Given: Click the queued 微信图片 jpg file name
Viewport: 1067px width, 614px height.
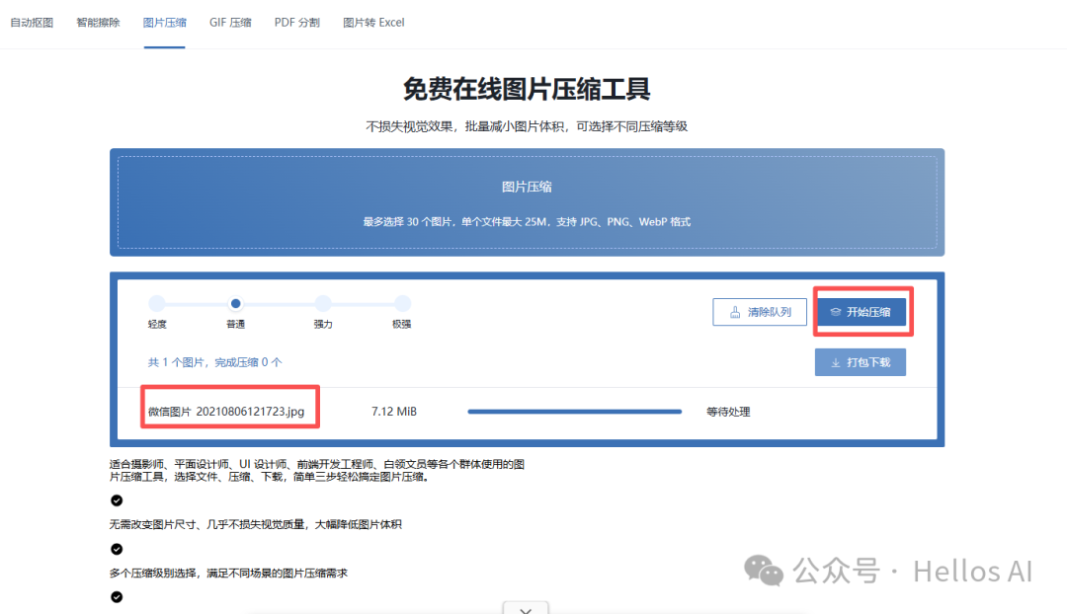Looking at the screenshot, I should [x=226, y=412].
